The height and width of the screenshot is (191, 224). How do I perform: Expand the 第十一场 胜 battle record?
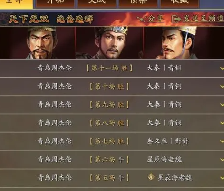tap(222, 69)
